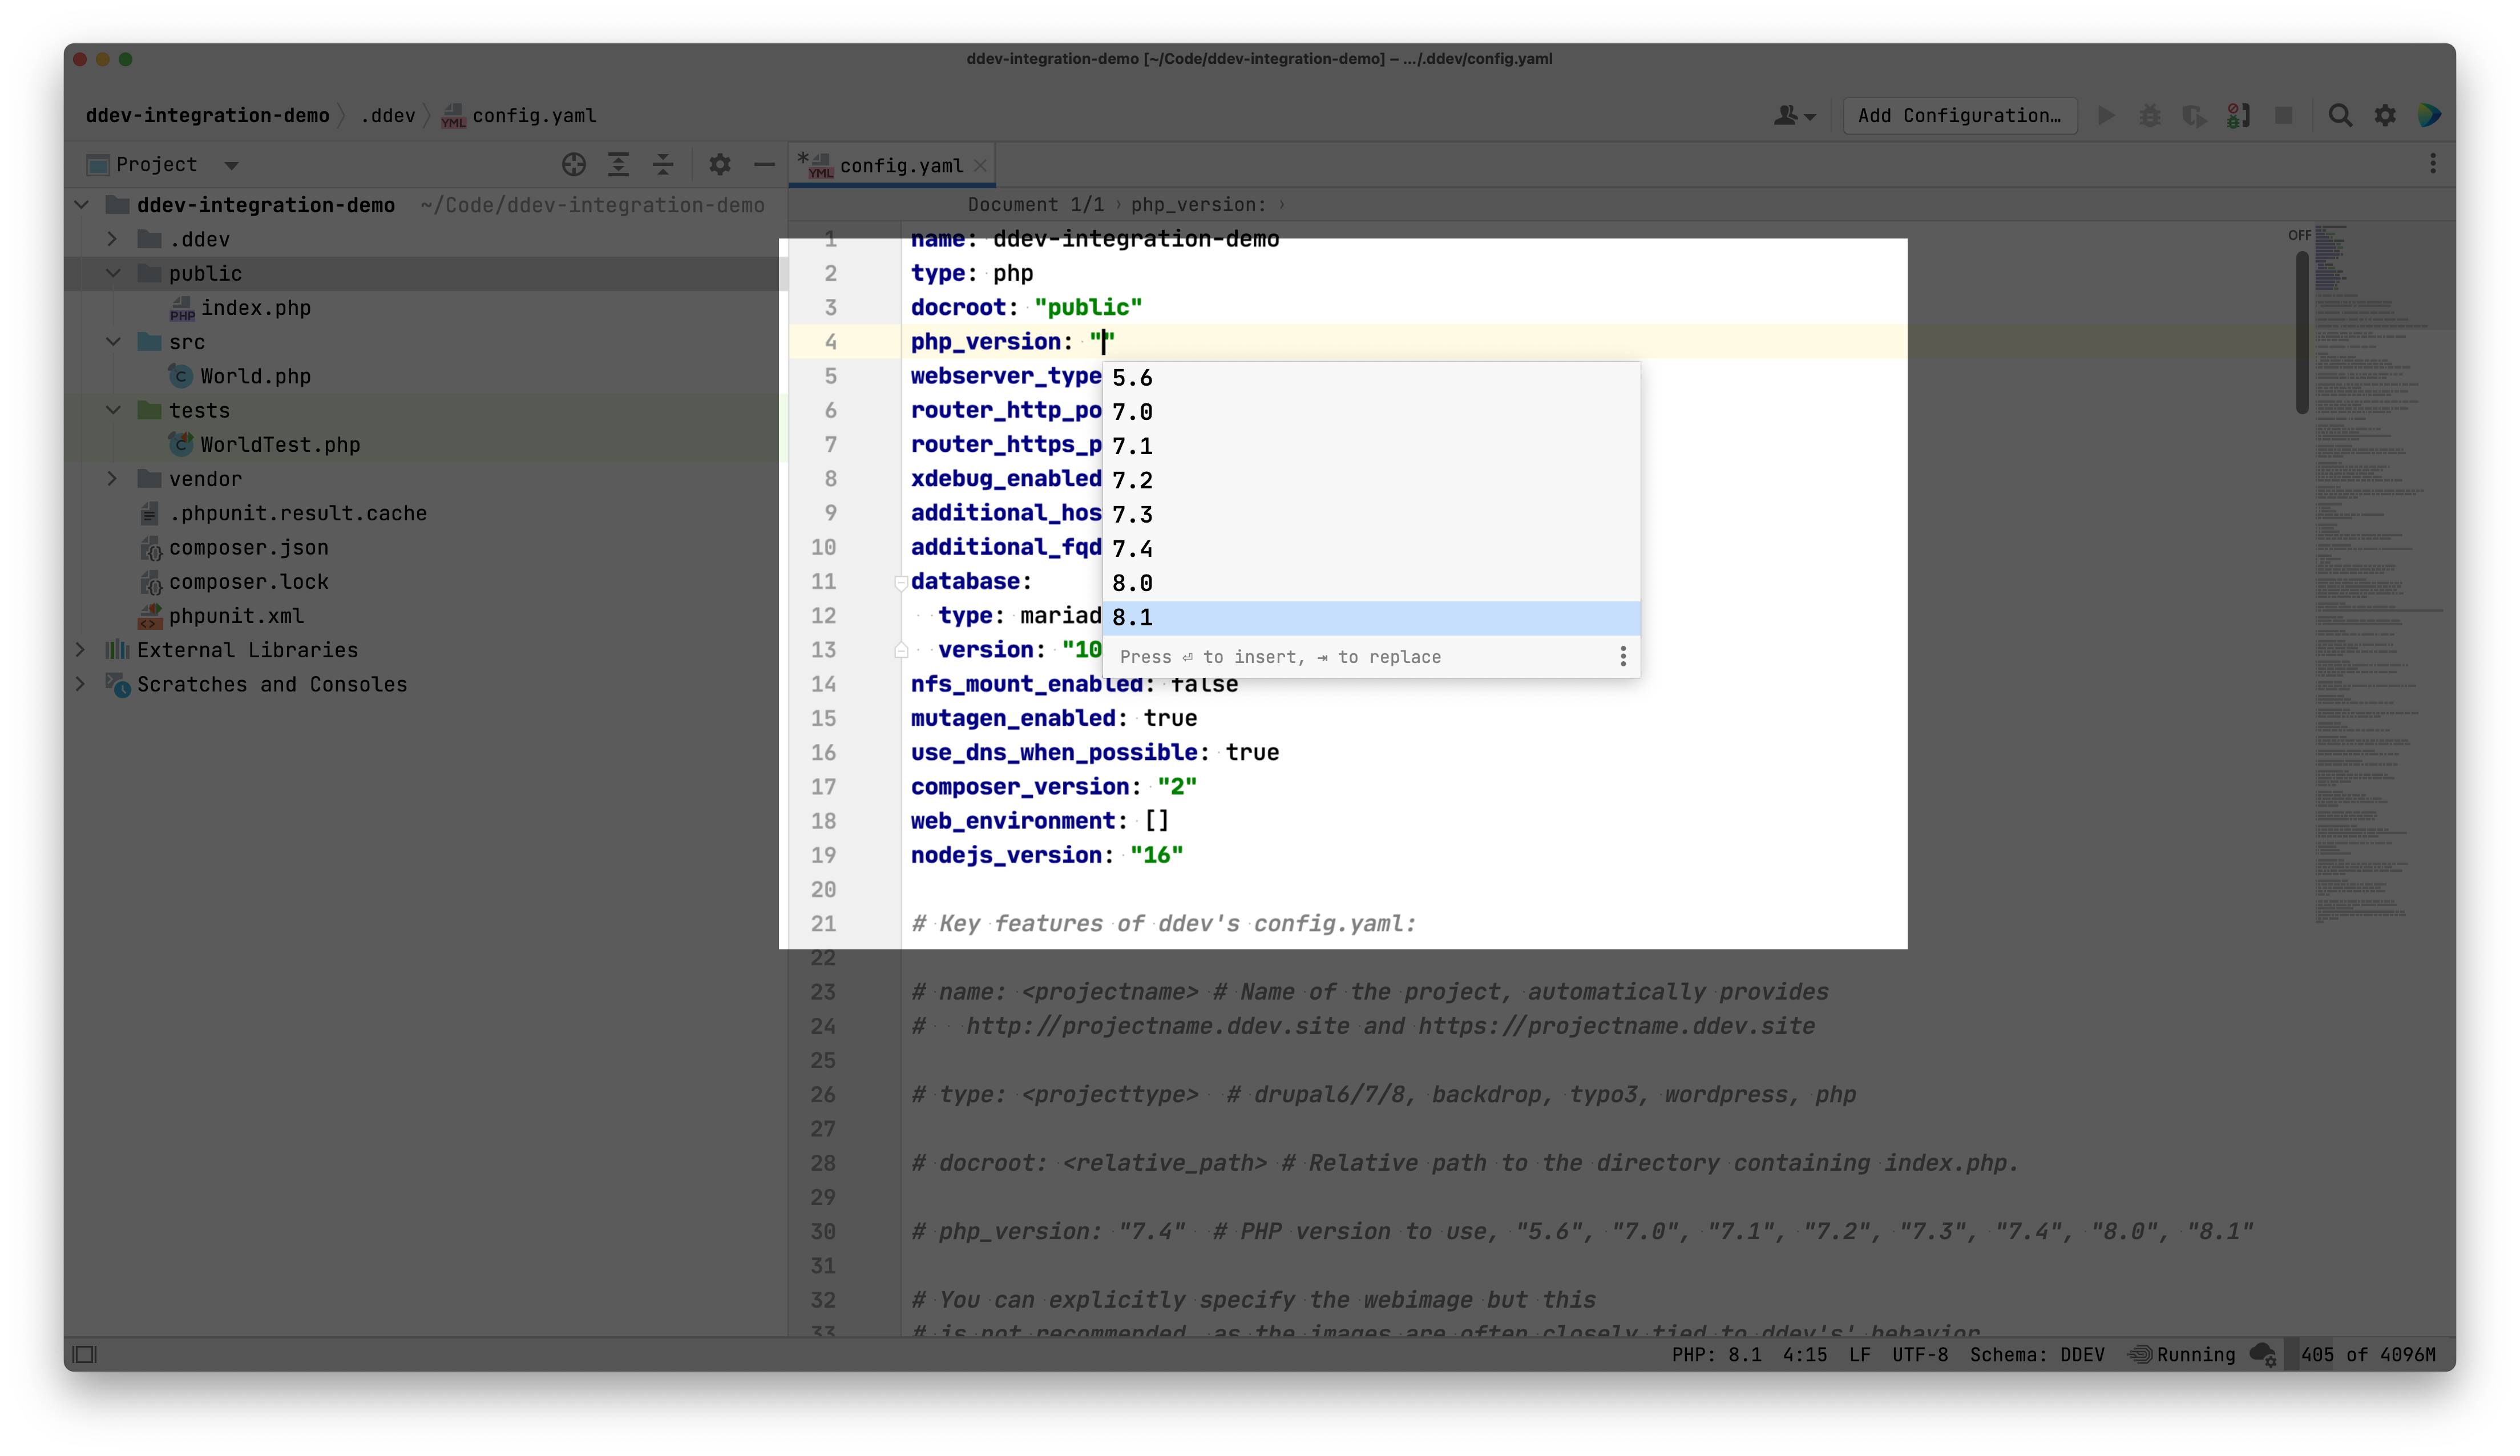Collapse ddev-integration-demo root folder
This screenshot has width=2520, height=1456.
pos(82,205)
